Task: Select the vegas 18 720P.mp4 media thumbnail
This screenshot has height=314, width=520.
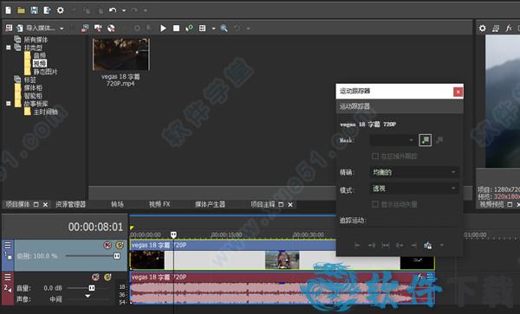Action: pos(121,54)
